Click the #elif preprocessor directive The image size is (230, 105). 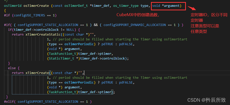pyautogui.click(x=9, y=101)
